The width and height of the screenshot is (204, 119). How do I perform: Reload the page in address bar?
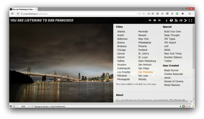pyautogui.click(x=139, y=14)
